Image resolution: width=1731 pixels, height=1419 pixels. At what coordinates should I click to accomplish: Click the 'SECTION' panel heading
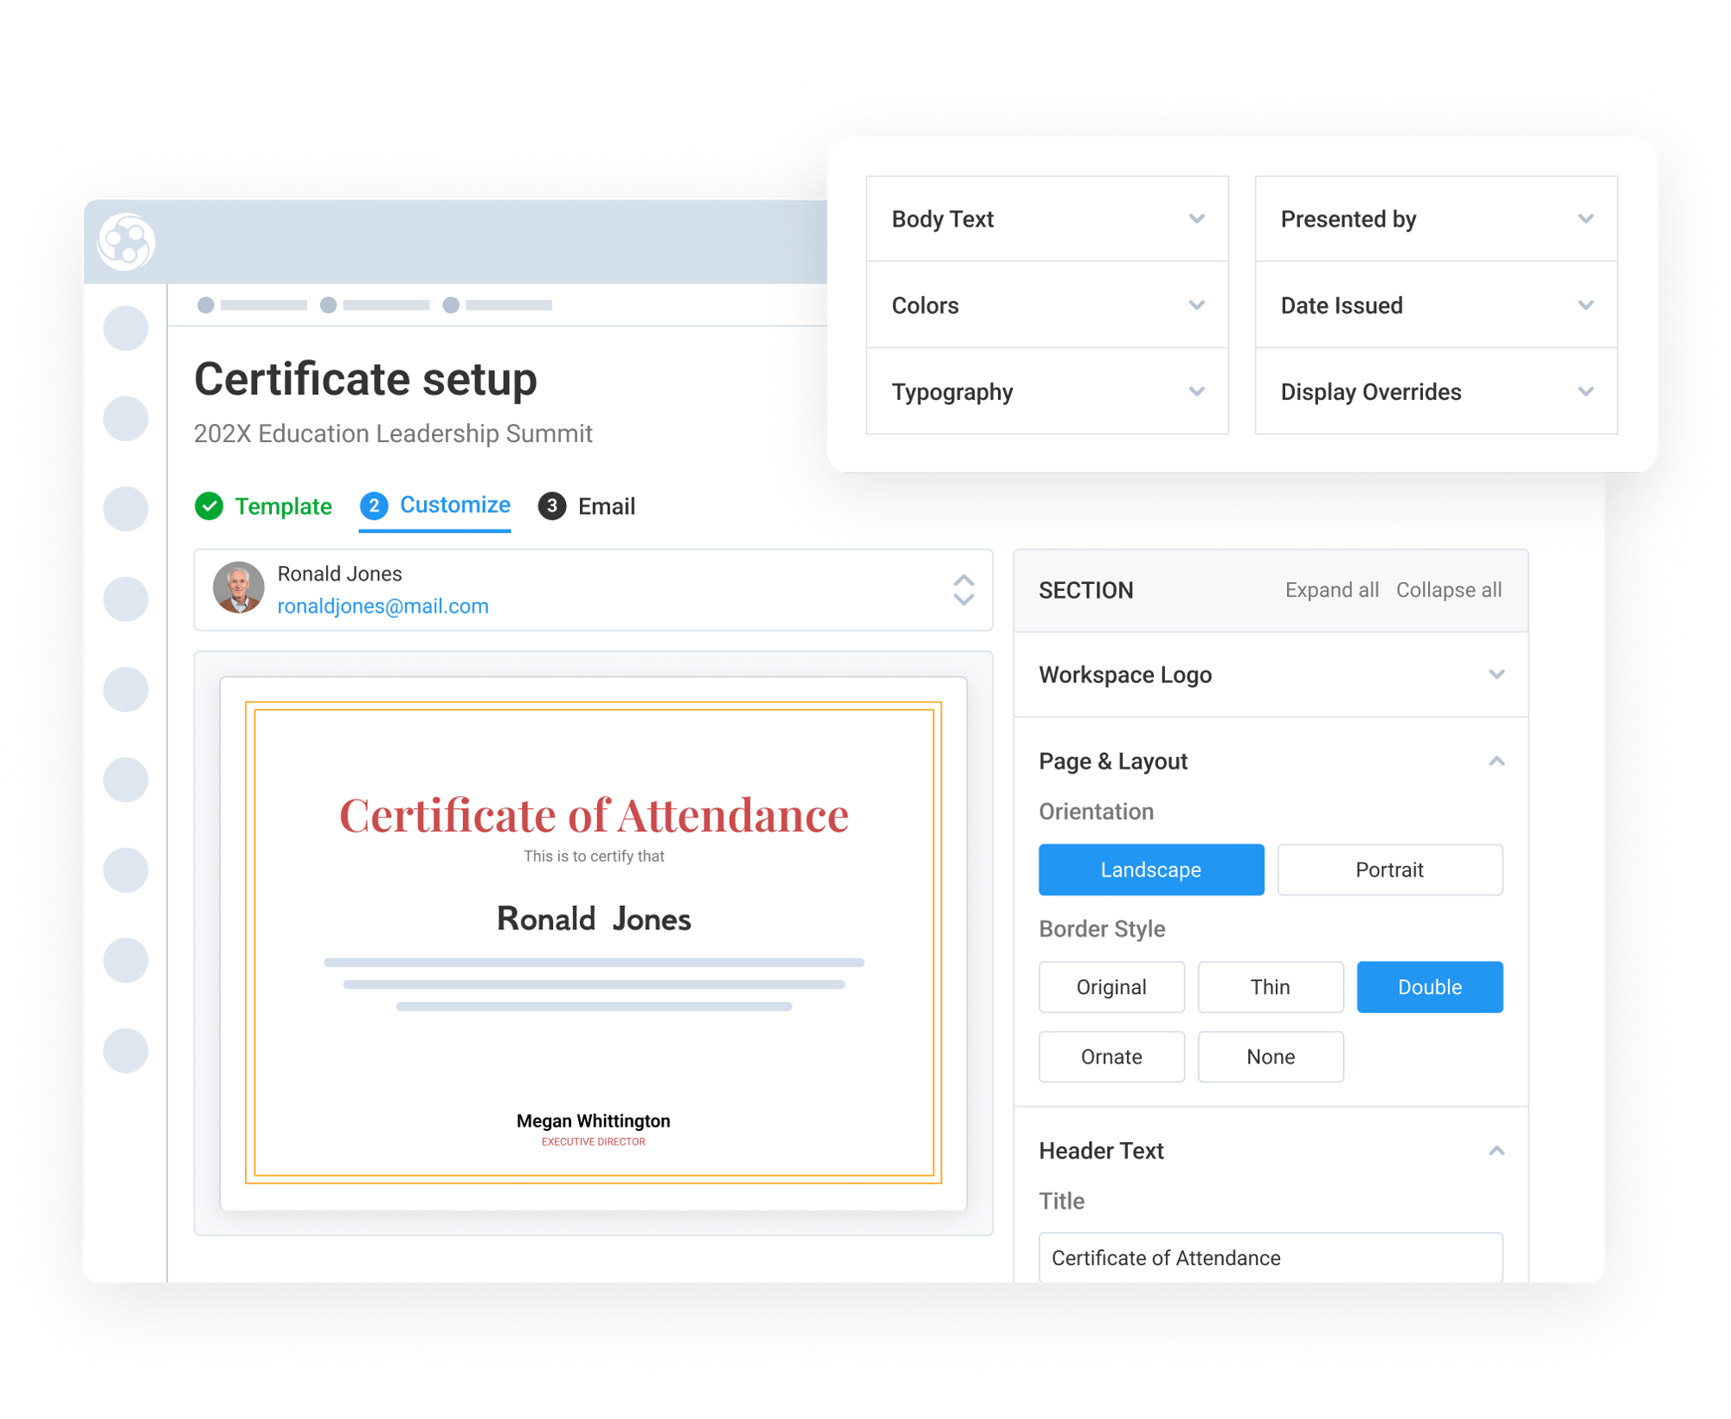(1086, 590)
